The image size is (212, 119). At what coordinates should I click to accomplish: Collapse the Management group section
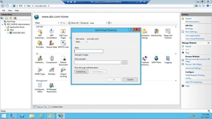(176, 81)
